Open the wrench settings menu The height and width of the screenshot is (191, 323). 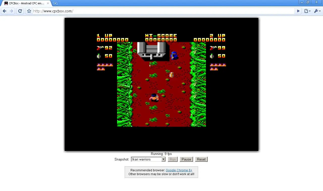[x=317, y=11]
